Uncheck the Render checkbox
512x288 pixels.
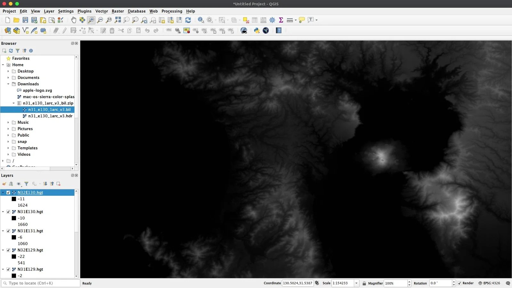pyautogui.click(x=460, y=283)
